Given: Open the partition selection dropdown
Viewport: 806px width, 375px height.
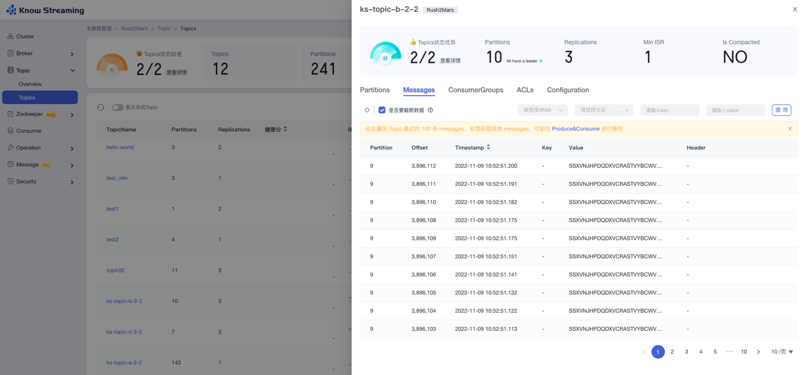Looking at the screenshot, I should tap(604, 110).
